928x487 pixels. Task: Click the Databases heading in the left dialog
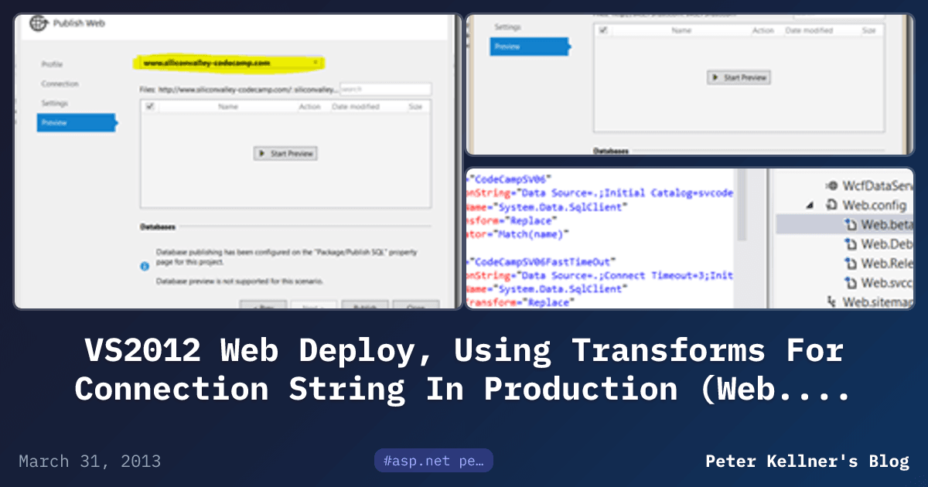[x=158, y=227]
